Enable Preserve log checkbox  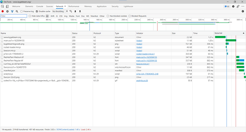(x=21, y=11)
